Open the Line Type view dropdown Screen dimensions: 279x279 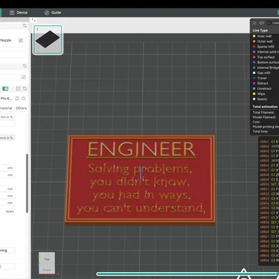(273, 23)
